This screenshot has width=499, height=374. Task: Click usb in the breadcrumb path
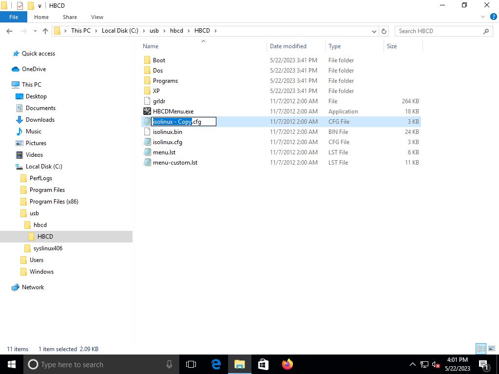154,31
